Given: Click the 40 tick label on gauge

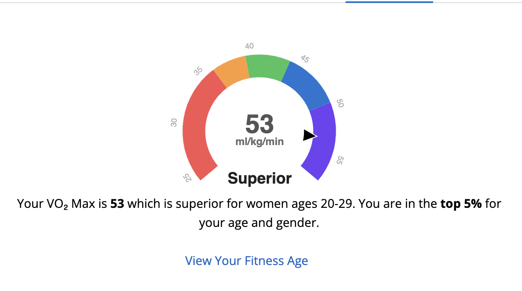Looking at the screenshot, I should (249, 46).
